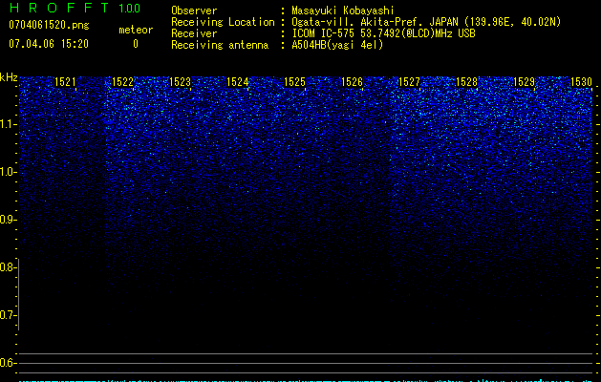Click the 0.8 kHz frequency label
The width and height of the screenshot is (601, 382).
pos(8,267)
